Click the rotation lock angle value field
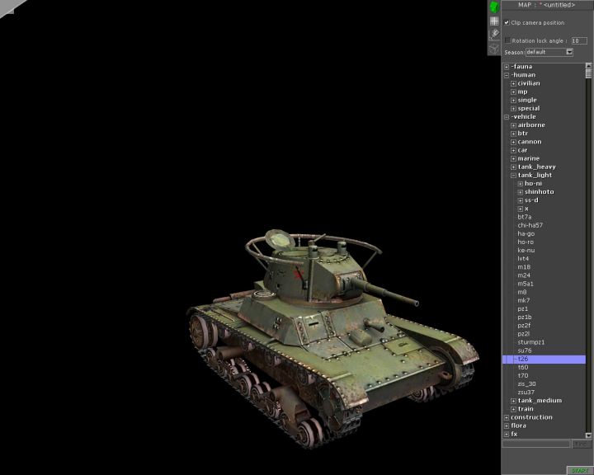The width and height of the screenshot is (594, 475). 578,40
